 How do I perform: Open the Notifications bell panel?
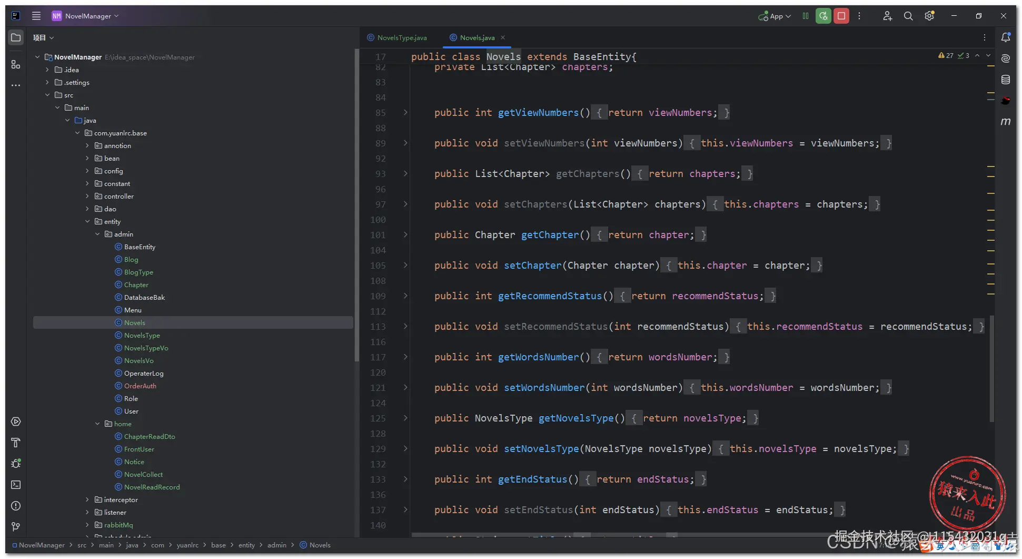point(1006,37)
